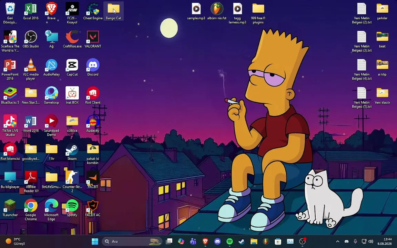
Task: Select the Yeni klasör folder
Action: point(382,95)
